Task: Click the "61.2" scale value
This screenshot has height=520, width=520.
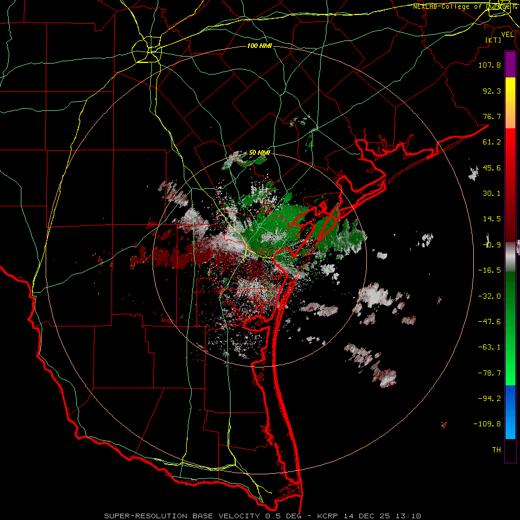Action: click(x=492, y=142)
